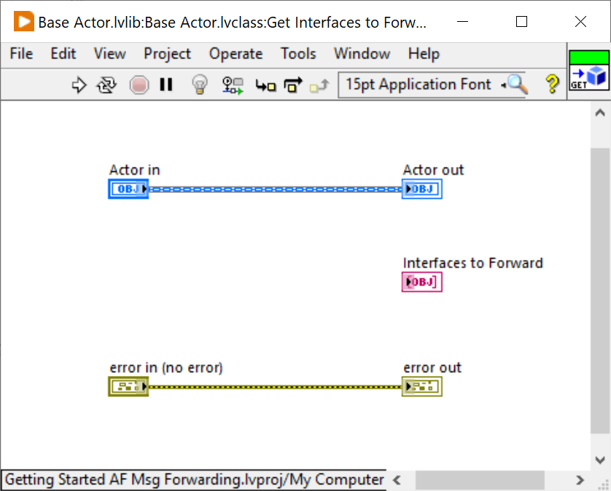The width and height of the screenshot is (611, 491).
Task: Open the Operate menu
Action: click(x=236, y=54)
